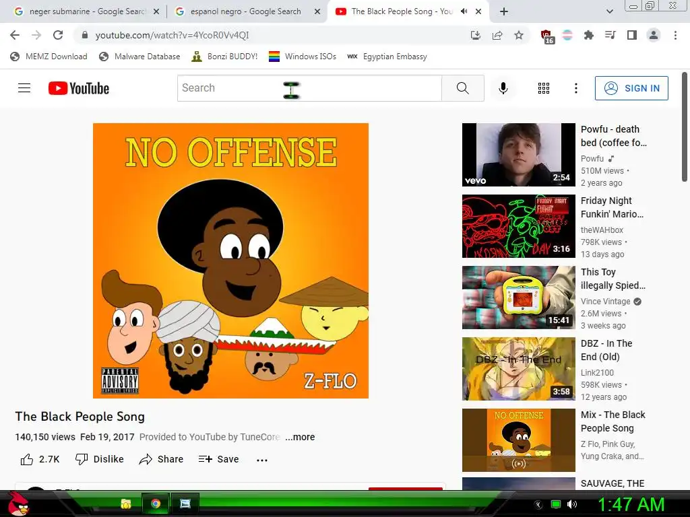Reload the YouTube page
This screenshot has height=517, width=690.
[58, 35]
